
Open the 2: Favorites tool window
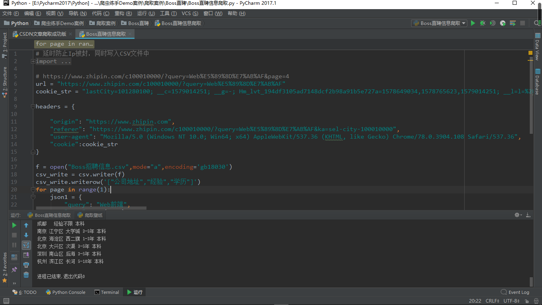click(x=4, y=268)
